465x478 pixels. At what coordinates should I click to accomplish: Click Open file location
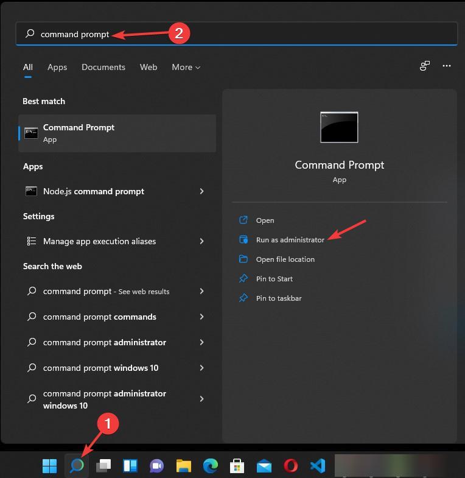coord(285,259)
